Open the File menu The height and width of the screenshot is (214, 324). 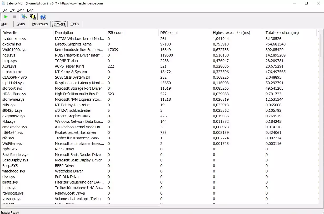point(5,10)
